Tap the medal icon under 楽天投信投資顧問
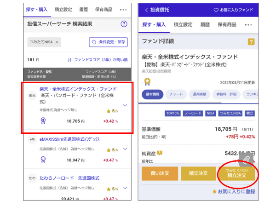 pyautogui.click(x=147, y=81)
